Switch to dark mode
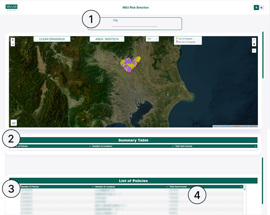 pyautogui.click(x=262, y=8)
